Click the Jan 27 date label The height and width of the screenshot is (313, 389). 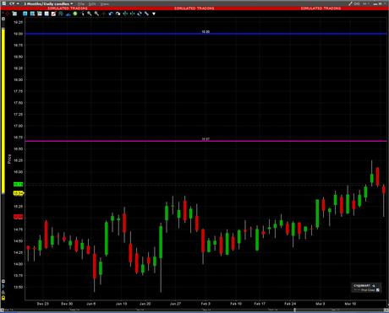pos(175,304)
